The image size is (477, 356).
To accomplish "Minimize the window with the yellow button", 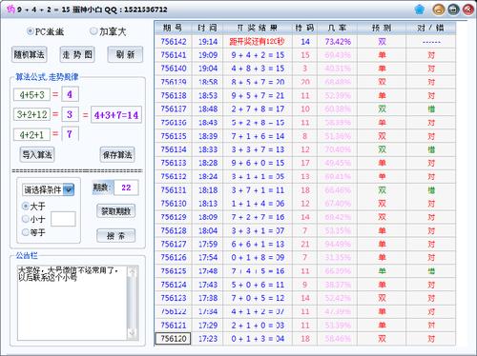I will coord(439,10).
